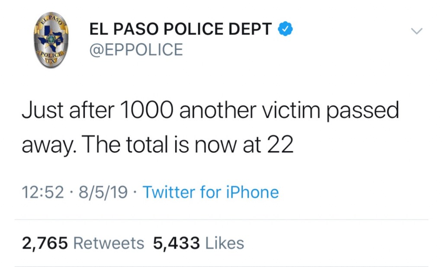
Task: Click the El Paso police badge avatar
Action: click(51, 40)
